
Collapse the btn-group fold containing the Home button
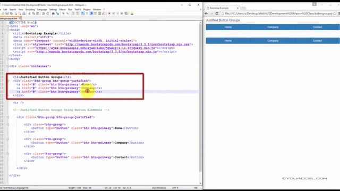(x=8, y=125)
